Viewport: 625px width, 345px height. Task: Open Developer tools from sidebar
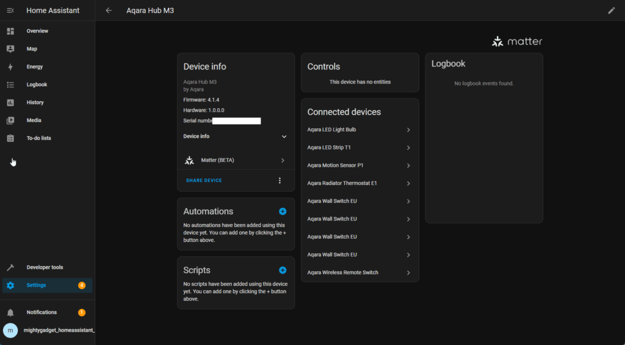tap(45, 267)
